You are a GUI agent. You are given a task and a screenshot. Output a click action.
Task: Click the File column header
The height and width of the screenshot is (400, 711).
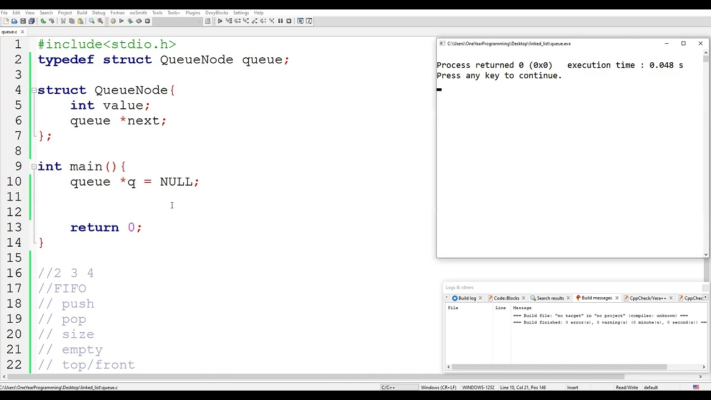453,308
